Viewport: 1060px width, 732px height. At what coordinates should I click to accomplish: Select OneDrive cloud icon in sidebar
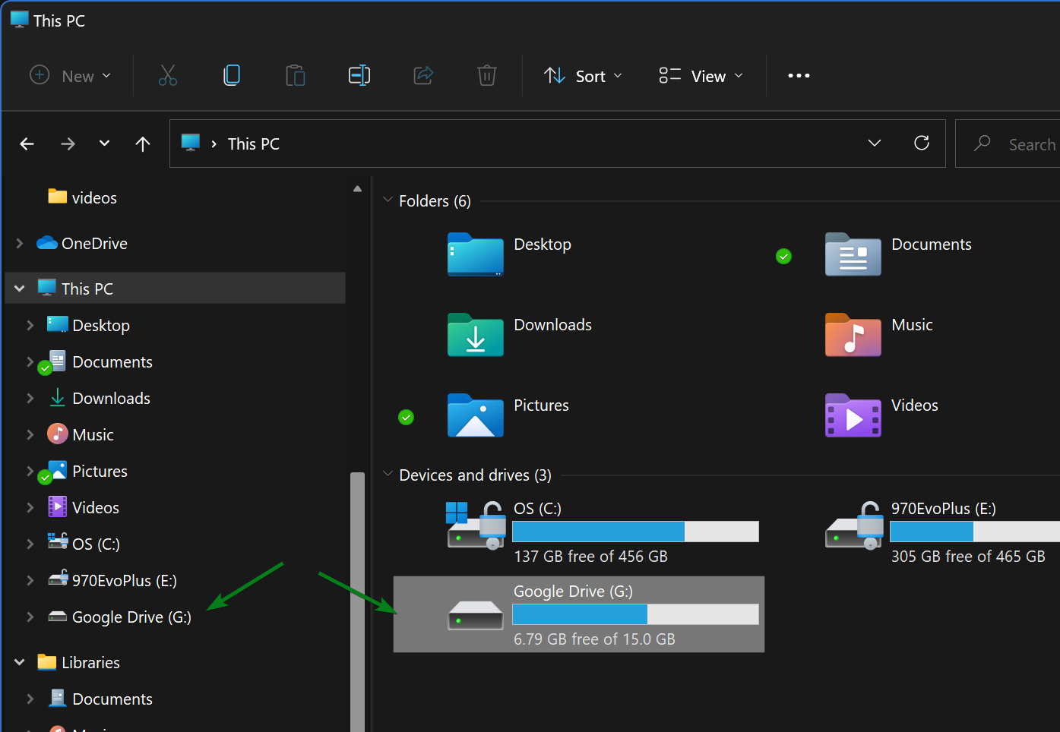pyautogui.click(x=47, y=243)
